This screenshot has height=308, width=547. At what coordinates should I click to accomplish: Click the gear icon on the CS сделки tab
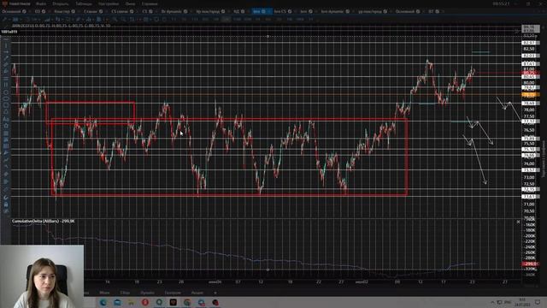(x=132, y=11)
